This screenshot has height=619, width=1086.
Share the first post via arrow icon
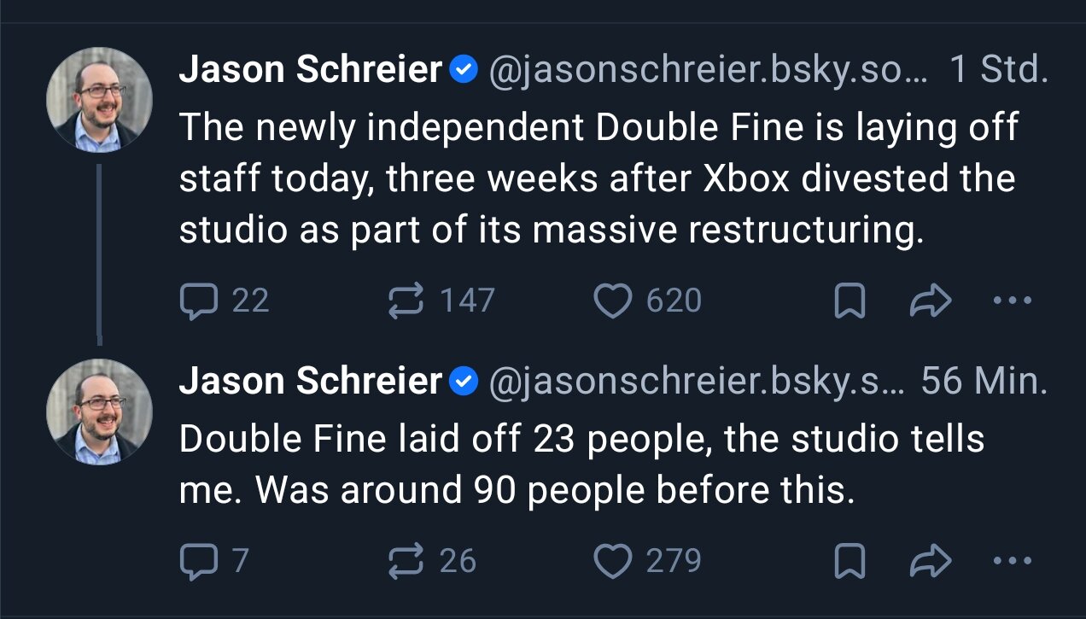[x=931, y=301]
